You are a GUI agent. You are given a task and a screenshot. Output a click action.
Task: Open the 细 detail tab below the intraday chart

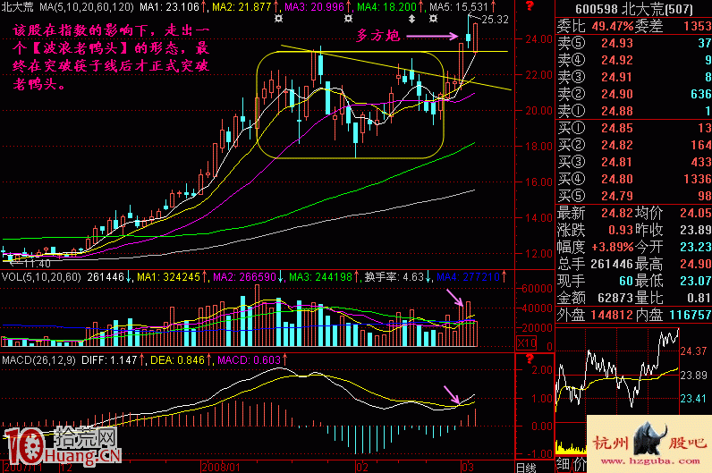[563, 465]
